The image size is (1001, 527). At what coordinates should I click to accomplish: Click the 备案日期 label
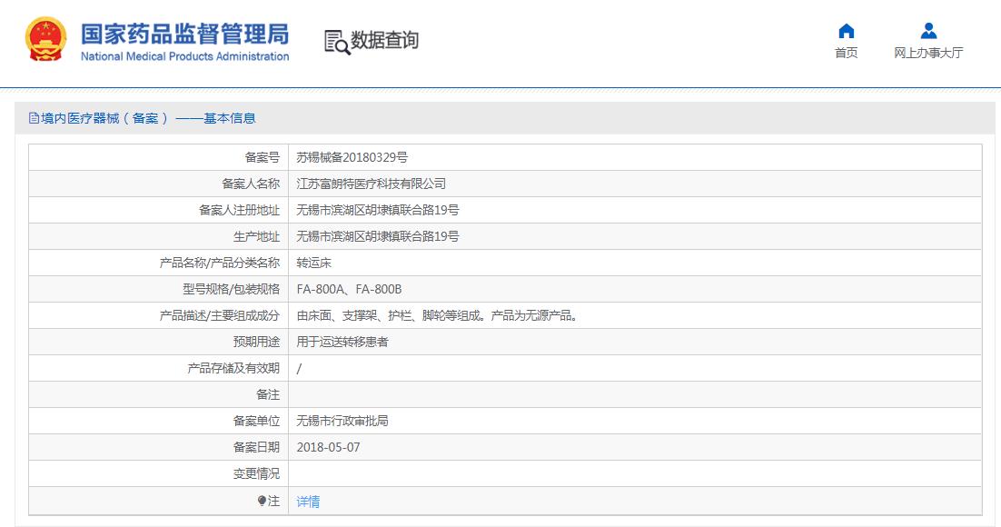pyautogui.click(x=257, y=447)
